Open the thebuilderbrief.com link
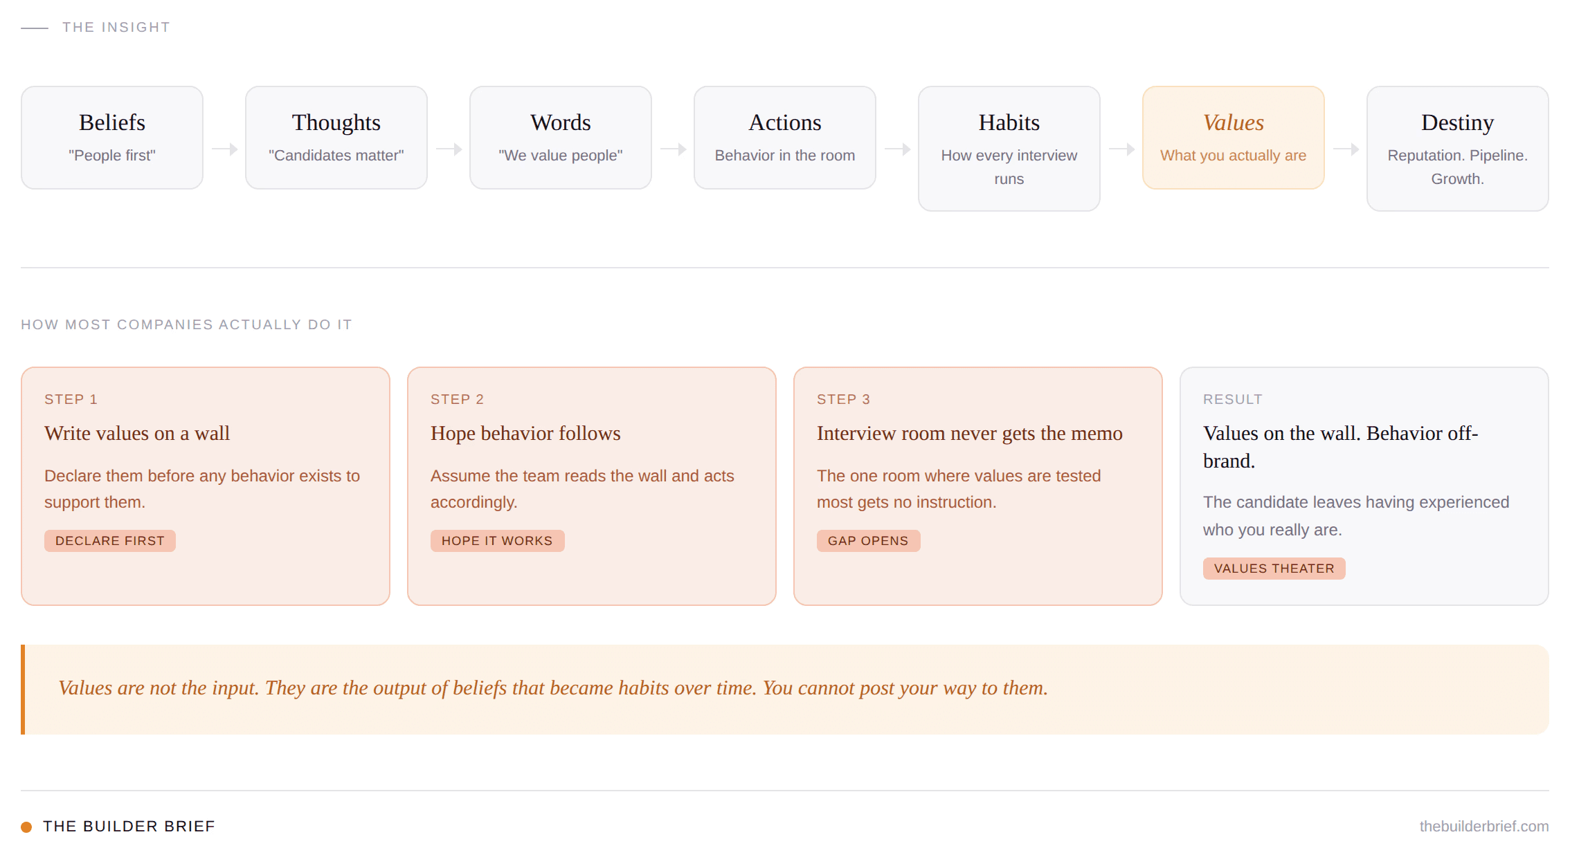Screen dimensions: 1588x848 point(1483,826)
